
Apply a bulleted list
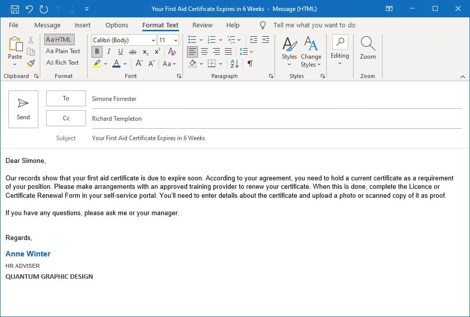tap(192, 40)
